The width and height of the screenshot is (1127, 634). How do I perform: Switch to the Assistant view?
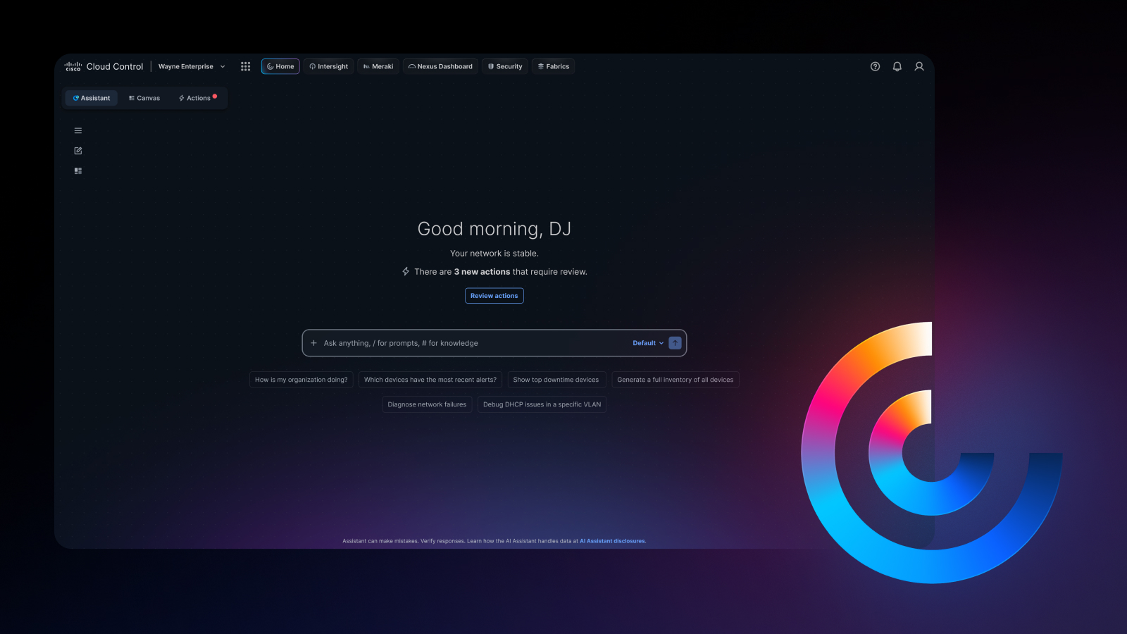pos(92,98)
